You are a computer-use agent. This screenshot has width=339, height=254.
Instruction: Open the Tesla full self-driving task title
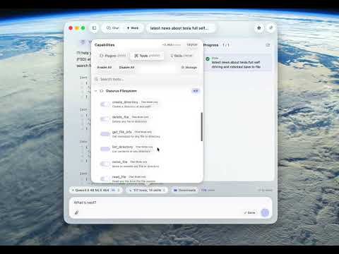point(179,28)
